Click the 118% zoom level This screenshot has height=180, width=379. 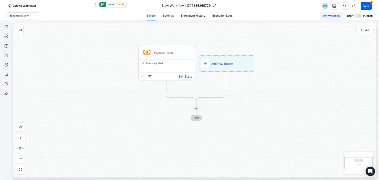(x=20, y=148)
